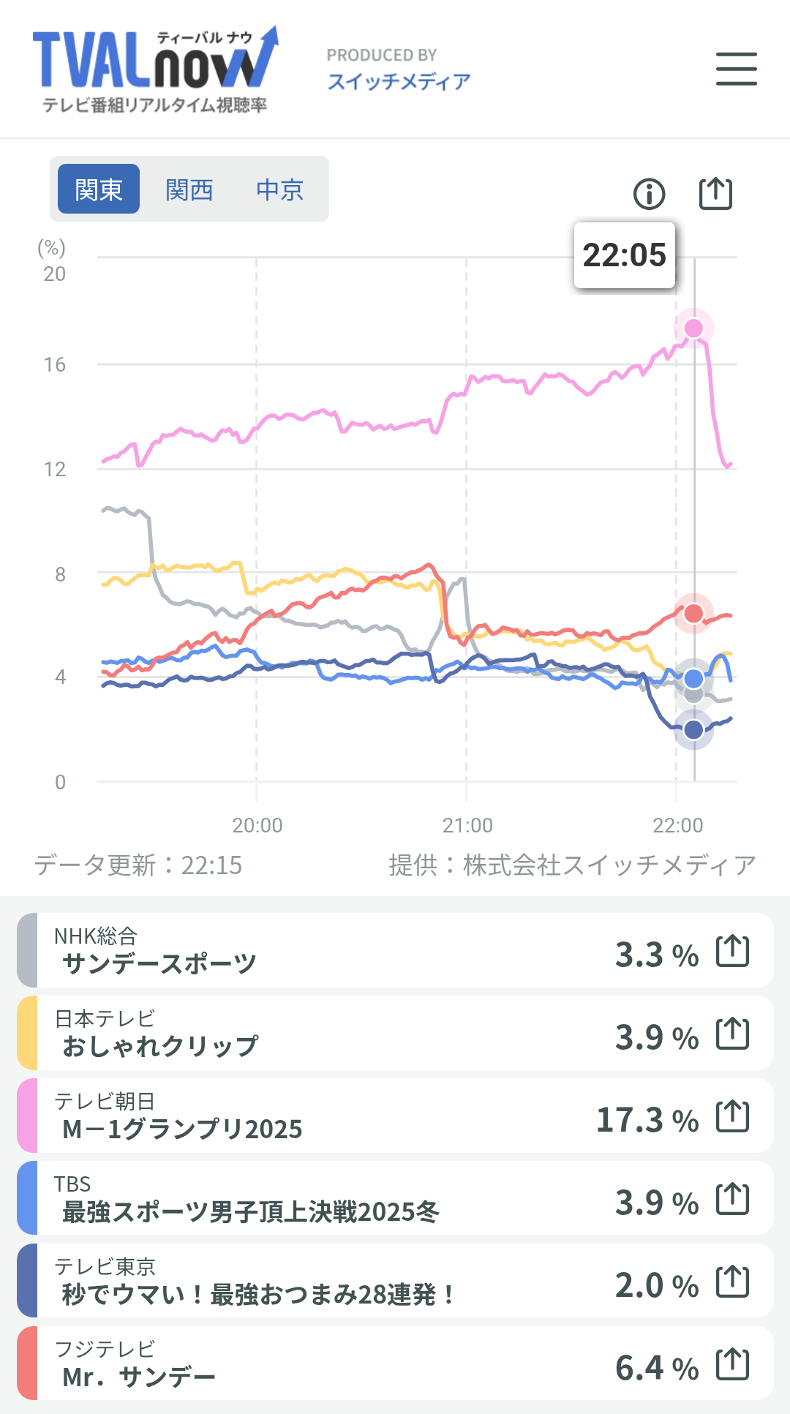The width and height of the screenshot is (790, 1414).
Task: Click the chart share icon next to info
Action: tap(715, 194)
